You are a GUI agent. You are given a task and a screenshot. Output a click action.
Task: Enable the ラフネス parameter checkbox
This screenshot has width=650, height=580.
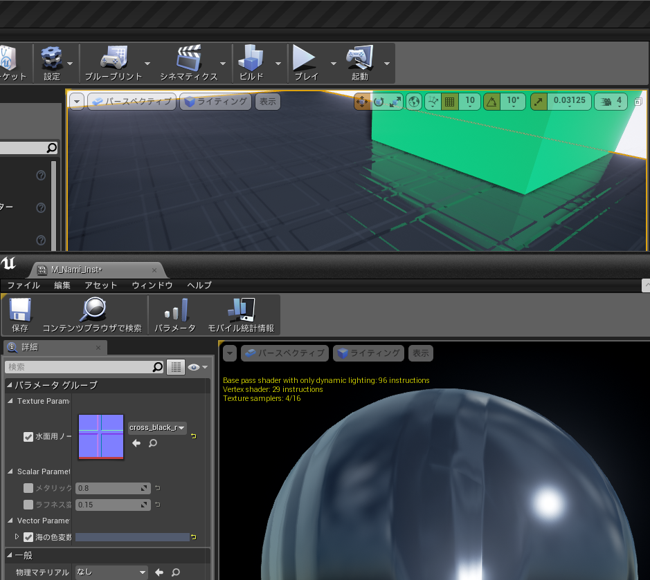click(28, 505)
